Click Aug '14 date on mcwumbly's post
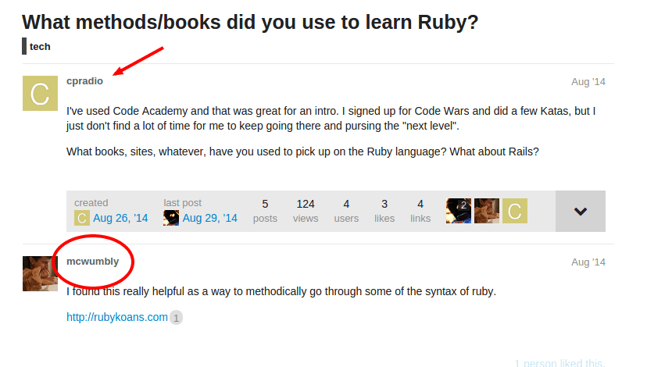This screenshot has width=647, height=367. coord(588,262)
